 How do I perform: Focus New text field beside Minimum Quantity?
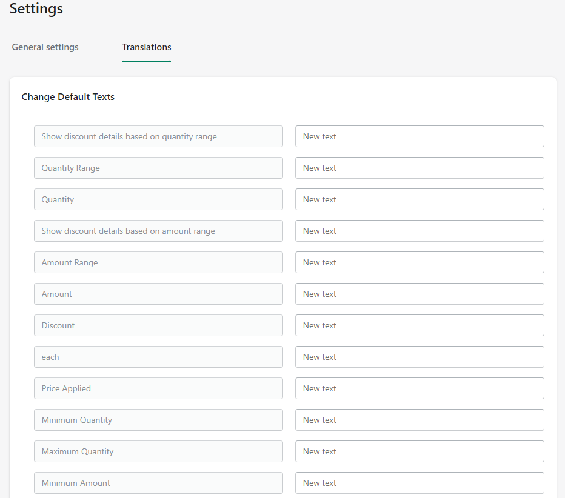(x=420, y=420)
